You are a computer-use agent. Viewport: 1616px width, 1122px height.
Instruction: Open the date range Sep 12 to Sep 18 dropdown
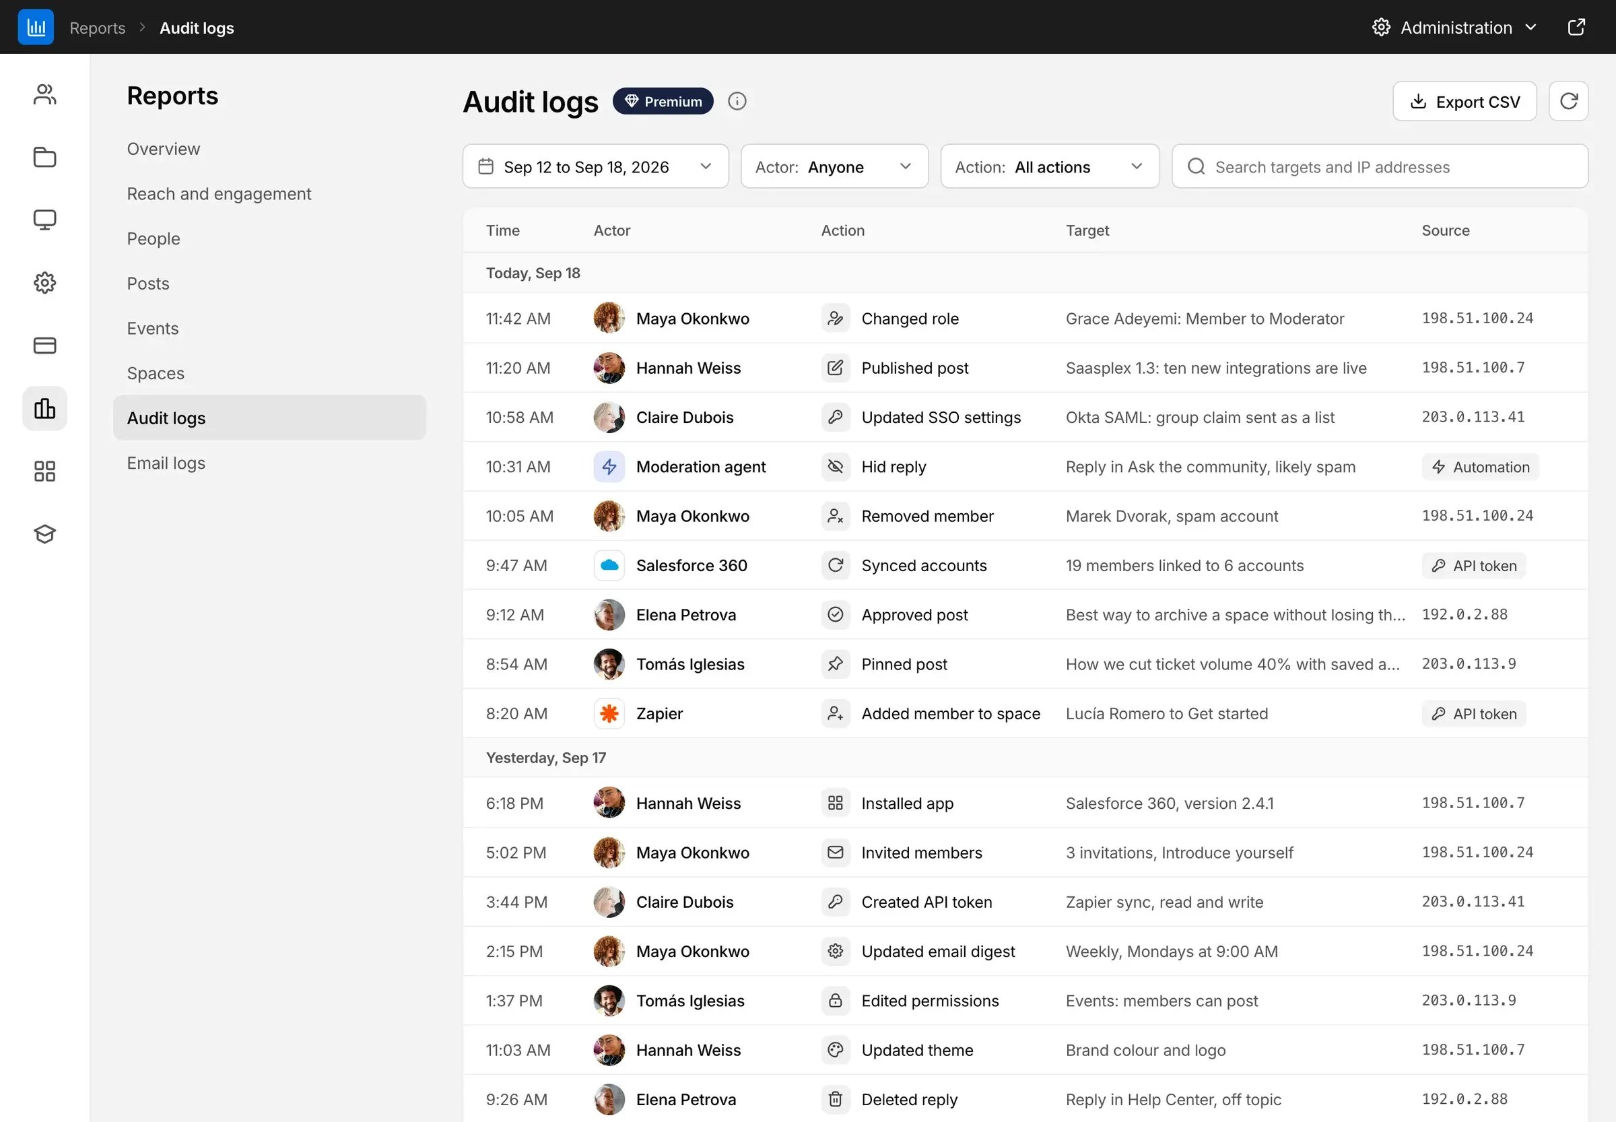[x=595, y=166]
